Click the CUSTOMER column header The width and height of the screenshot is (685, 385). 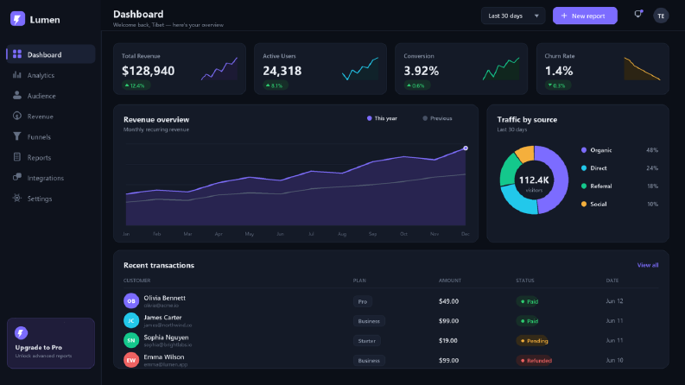pyautogui.click(x=136, y=281)
